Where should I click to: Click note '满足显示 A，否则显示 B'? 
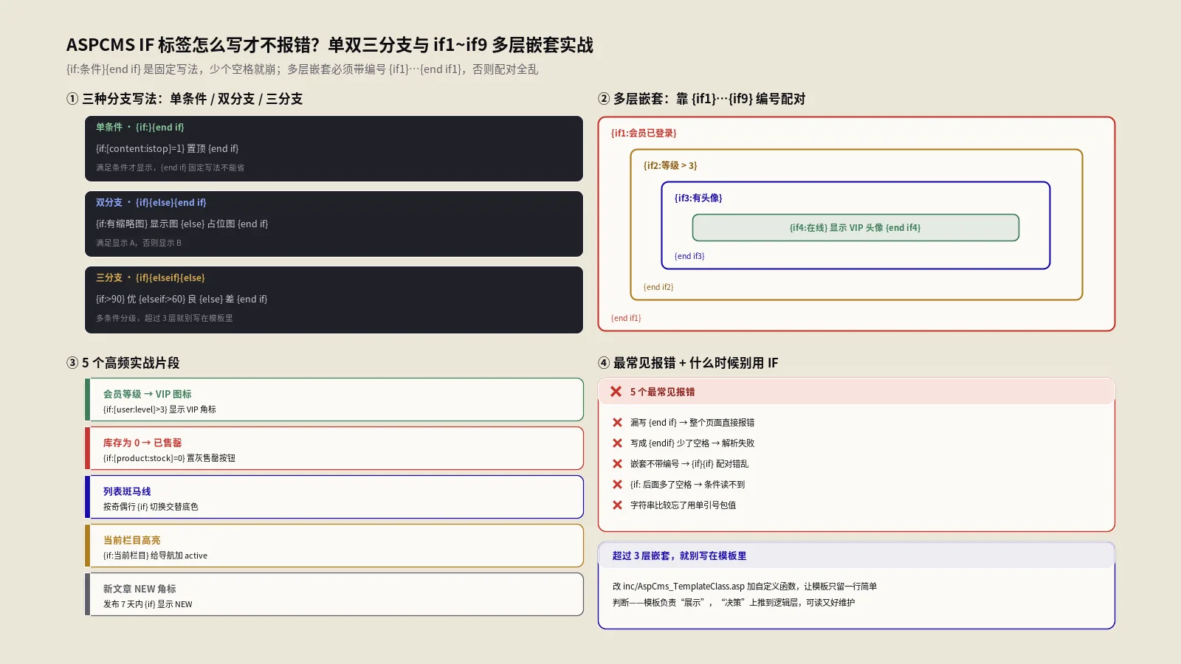139,243
